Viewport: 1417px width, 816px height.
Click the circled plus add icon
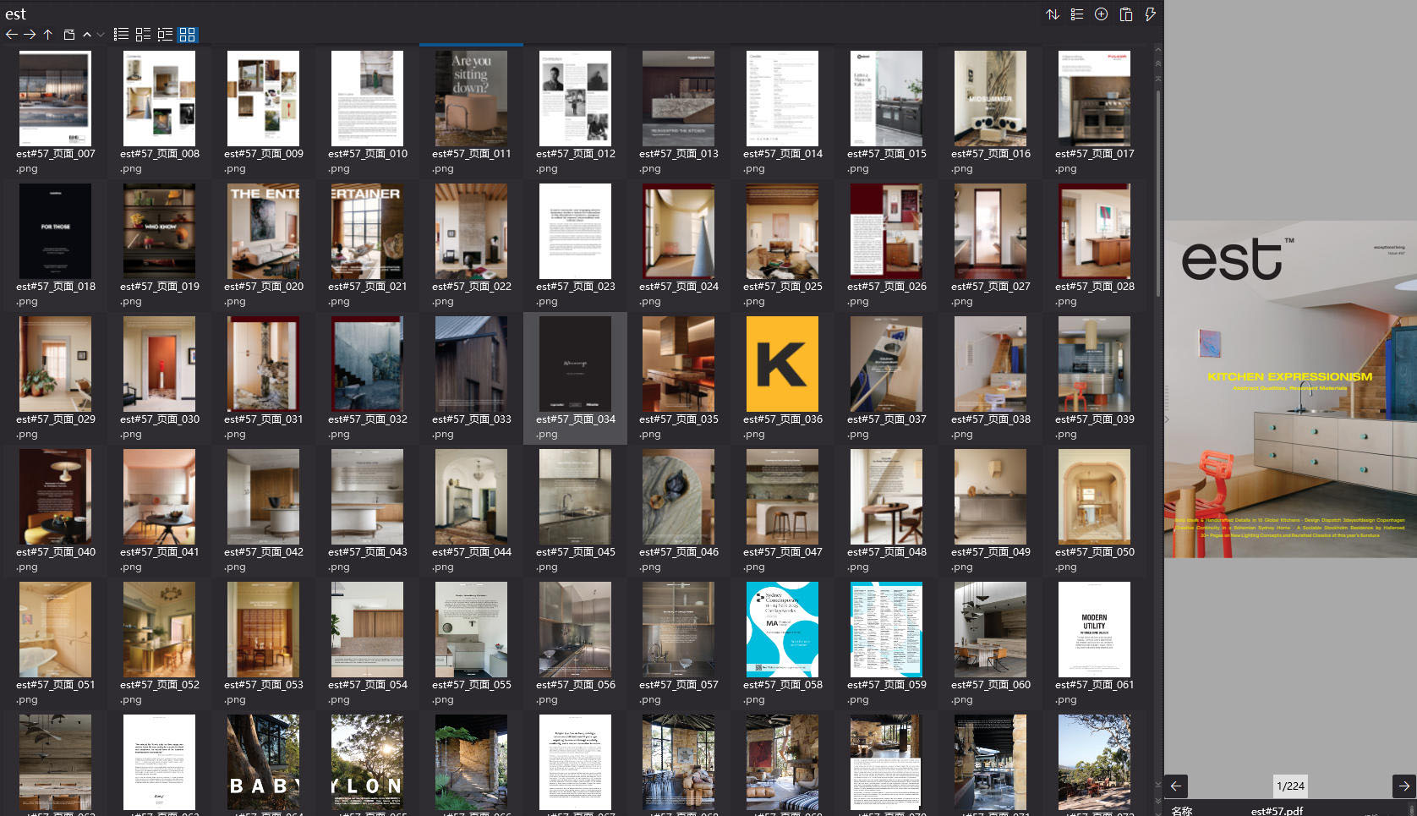(x=1101, y=14)
